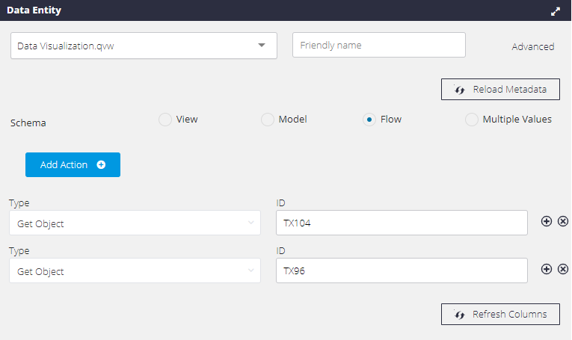Select the Model schema radio button

tap(268, 120)
